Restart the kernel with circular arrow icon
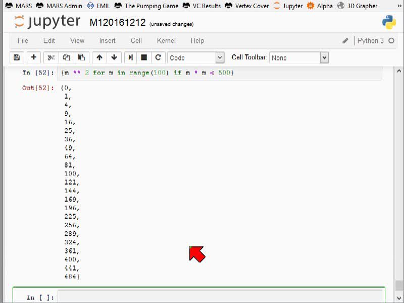This screenshot has width=404, height=303. tap(158, 58)
